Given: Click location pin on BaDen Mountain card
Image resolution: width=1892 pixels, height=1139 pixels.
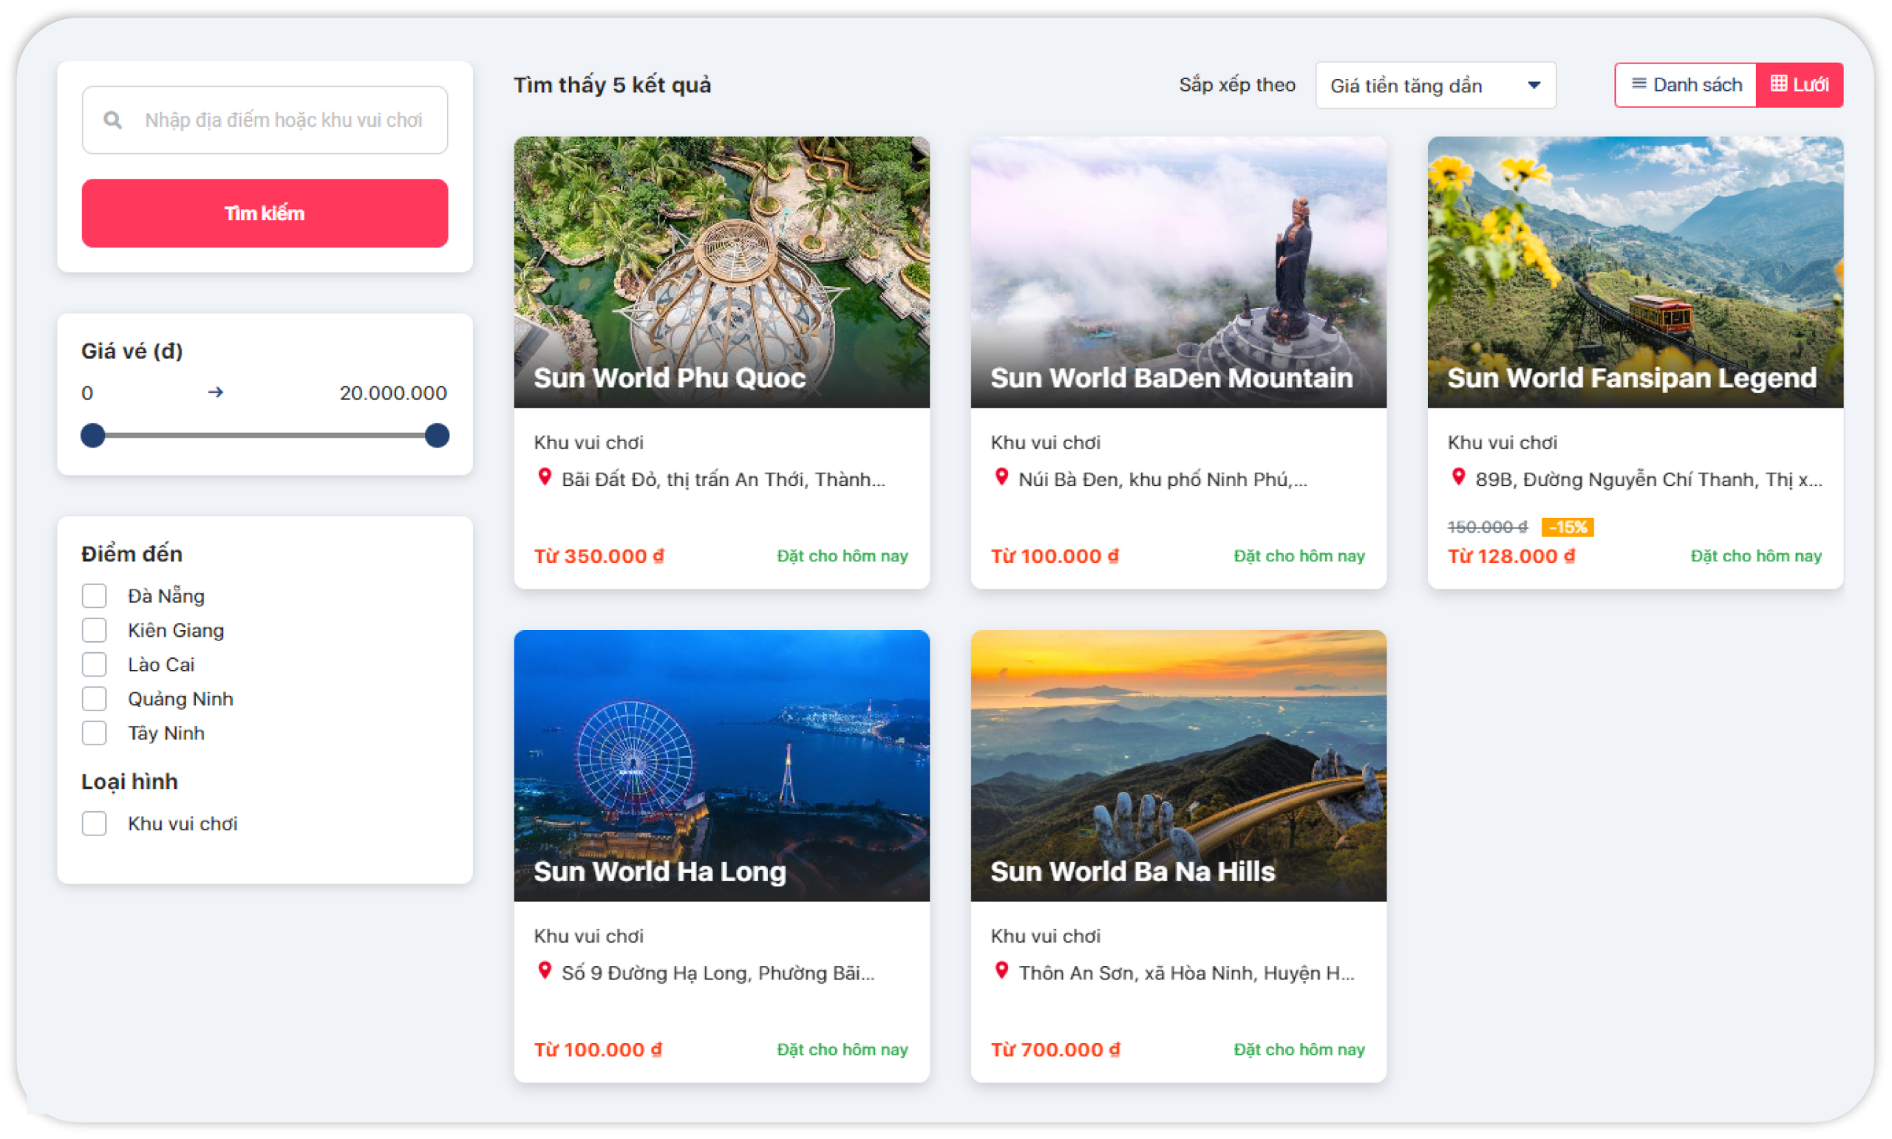Looking at the screenshot, I should (1001, 477).
